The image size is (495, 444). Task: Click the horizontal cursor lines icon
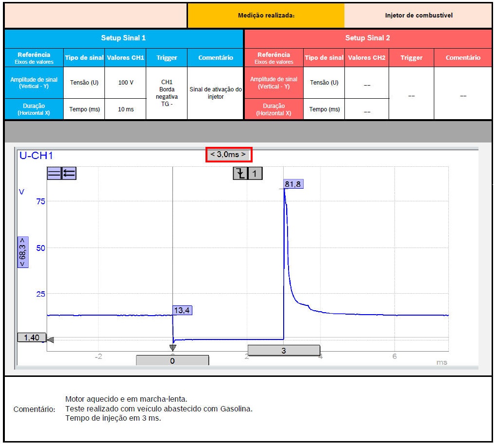[x=54, y=173]
